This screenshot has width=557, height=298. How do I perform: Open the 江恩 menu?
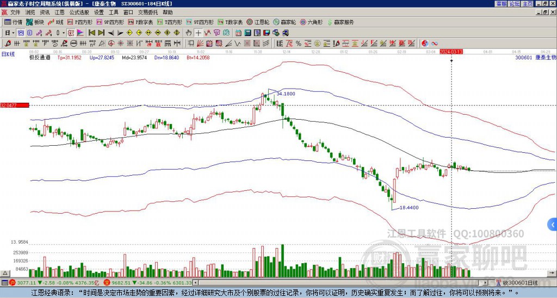point(60,13)
